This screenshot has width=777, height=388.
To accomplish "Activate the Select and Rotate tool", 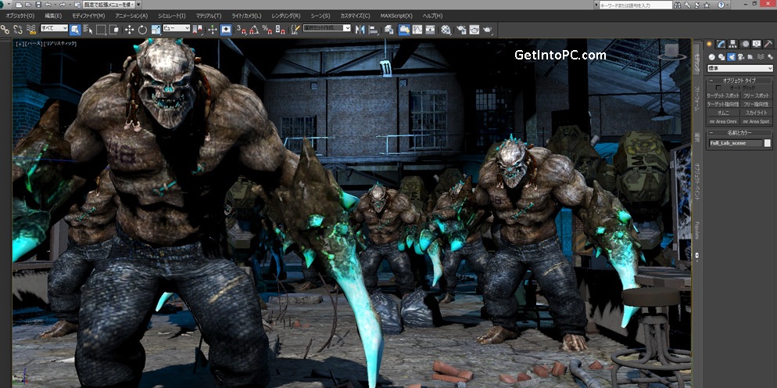I will (142, 30).
